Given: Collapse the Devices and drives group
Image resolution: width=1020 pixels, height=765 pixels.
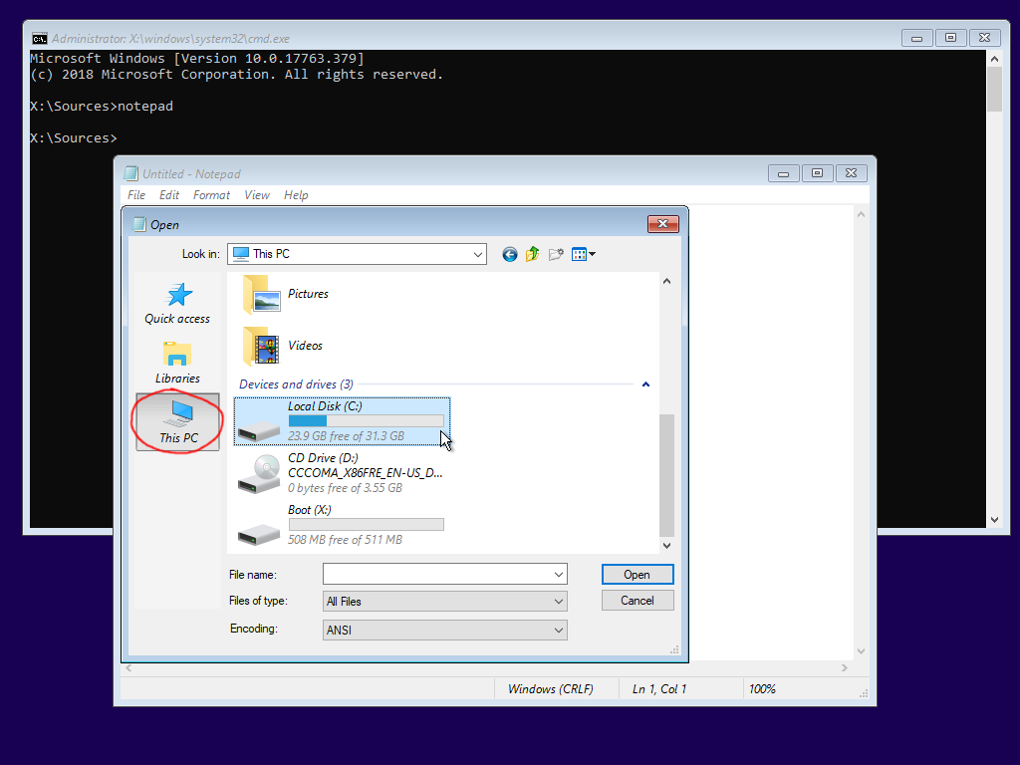Looking at the screenshot, I should (x=645, y=383).
